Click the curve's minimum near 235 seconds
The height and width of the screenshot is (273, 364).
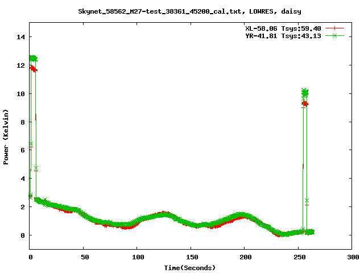click(x=281, y=233)
